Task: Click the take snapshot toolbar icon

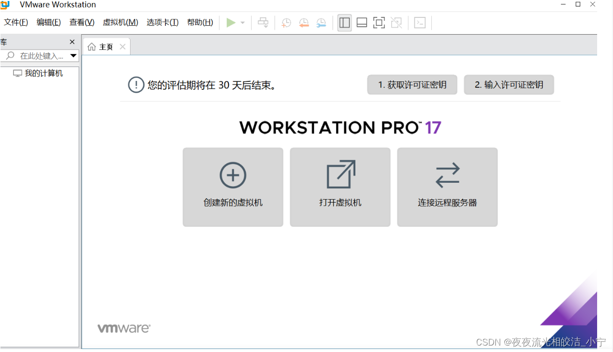Action: point(286,22)
